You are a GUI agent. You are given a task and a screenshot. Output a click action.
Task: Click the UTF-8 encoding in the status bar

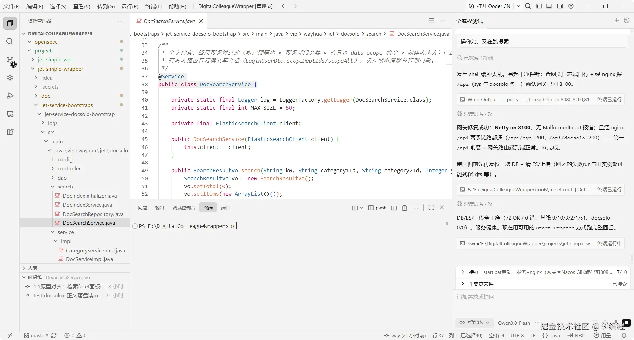[x=517, y=335]
